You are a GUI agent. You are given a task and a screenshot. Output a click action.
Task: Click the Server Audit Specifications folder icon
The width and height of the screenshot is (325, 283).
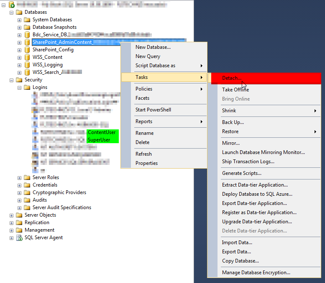tap(27, 207)
